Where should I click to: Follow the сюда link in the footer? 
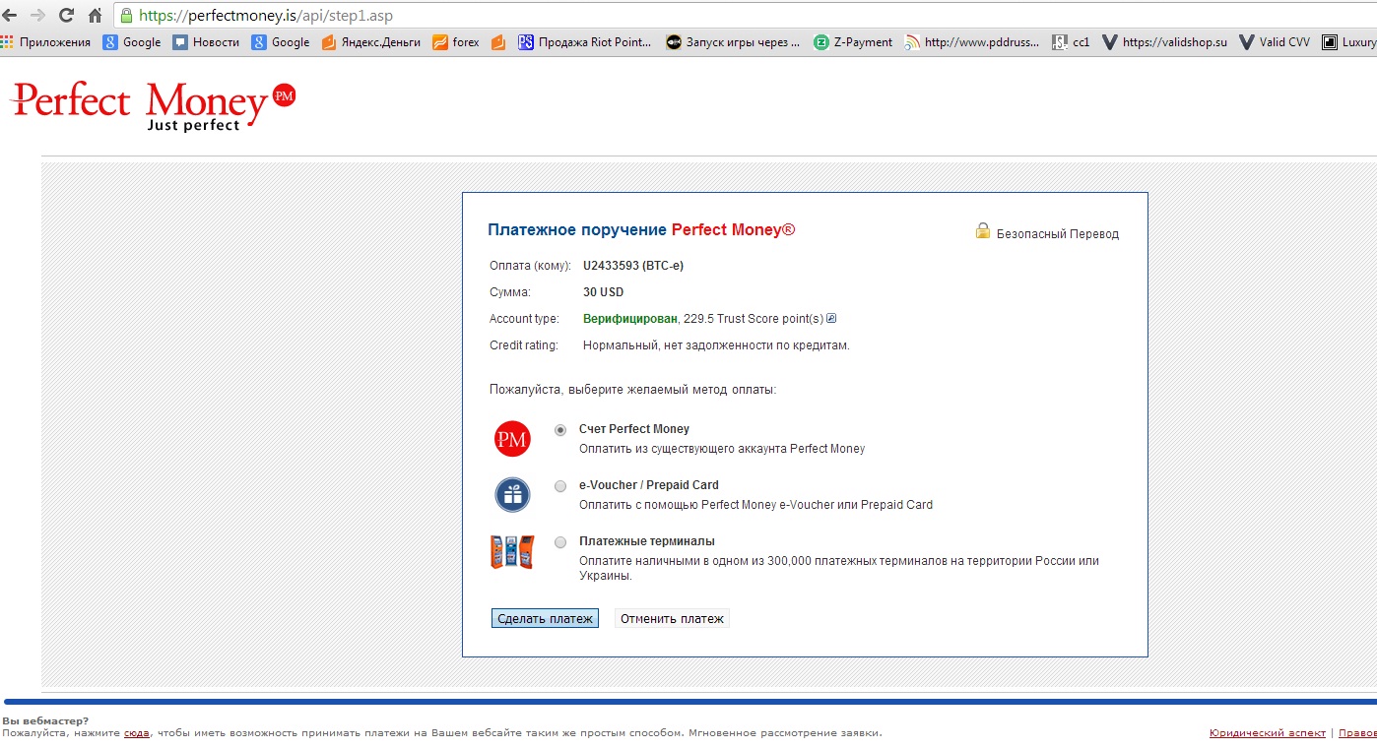137,733
